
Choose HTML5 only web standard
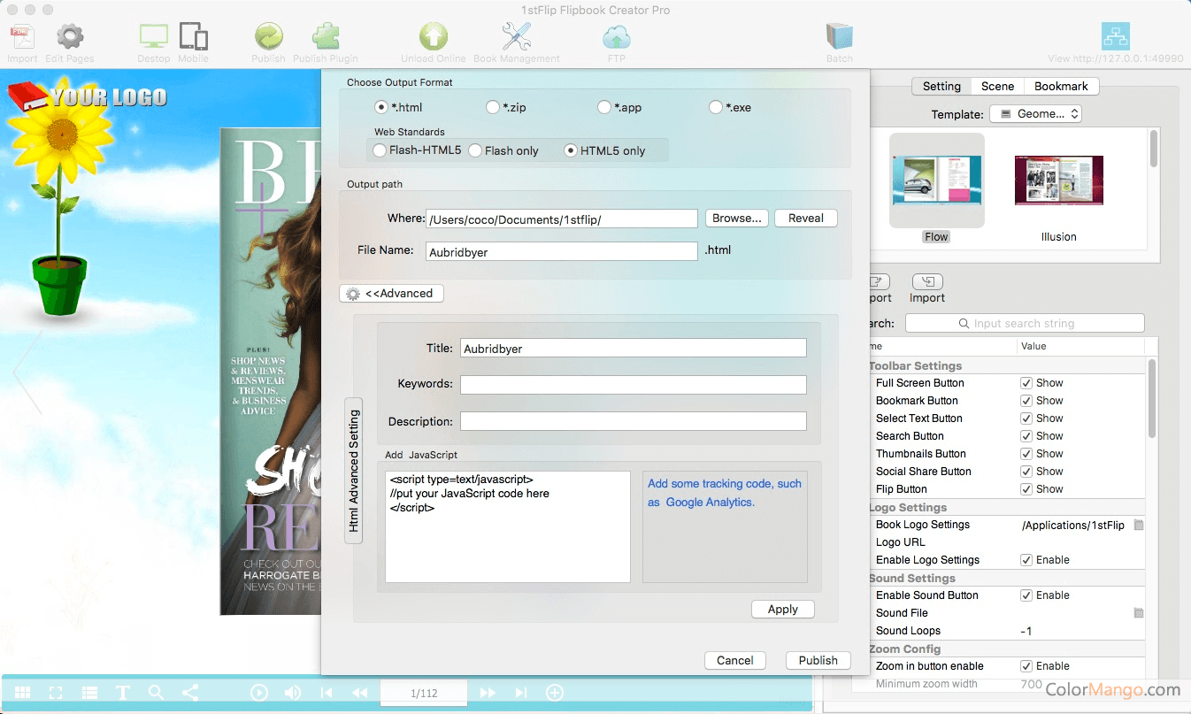coord(571,150)
